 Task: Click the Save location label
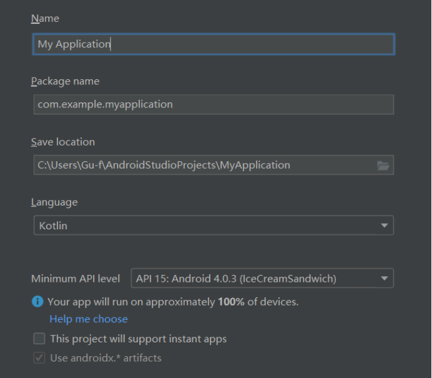click(x=63, y=142)
